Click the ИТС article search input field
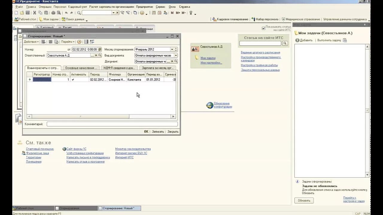The image size is (383, 215). (x=260, y=43)
